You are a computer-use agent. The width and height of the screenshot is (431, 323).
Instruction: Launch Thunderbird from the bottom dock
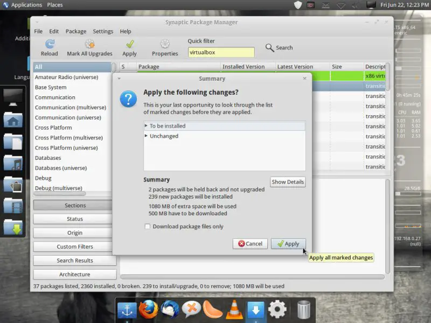point(170,310)
